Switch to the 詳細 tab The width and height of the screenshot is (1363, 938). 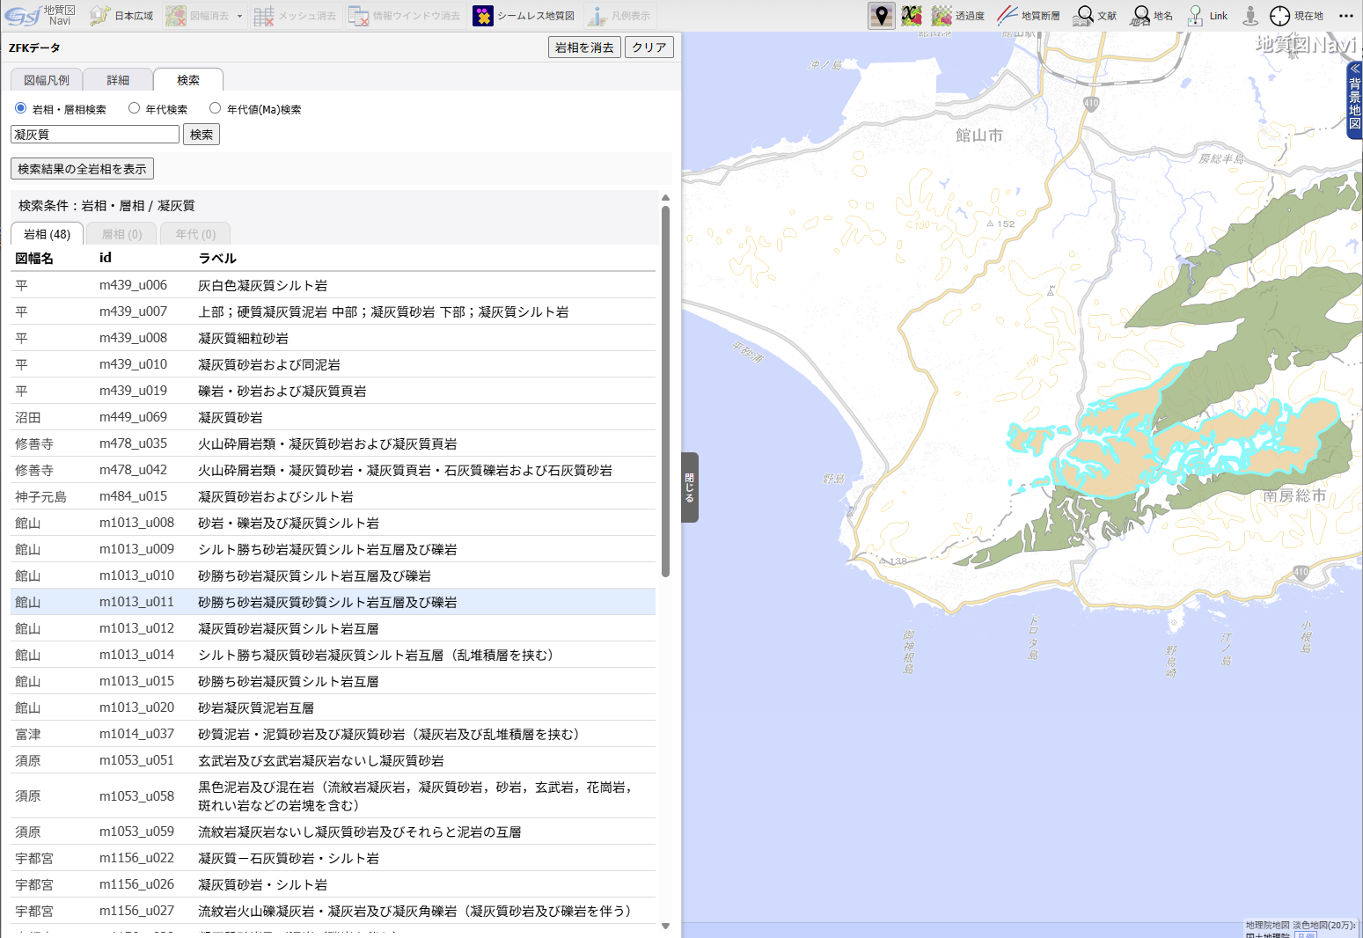(x=118, y=80)
